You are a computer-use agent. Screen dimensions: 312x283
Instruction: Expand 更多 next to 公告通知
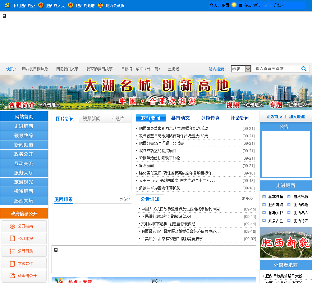[247, 198]
